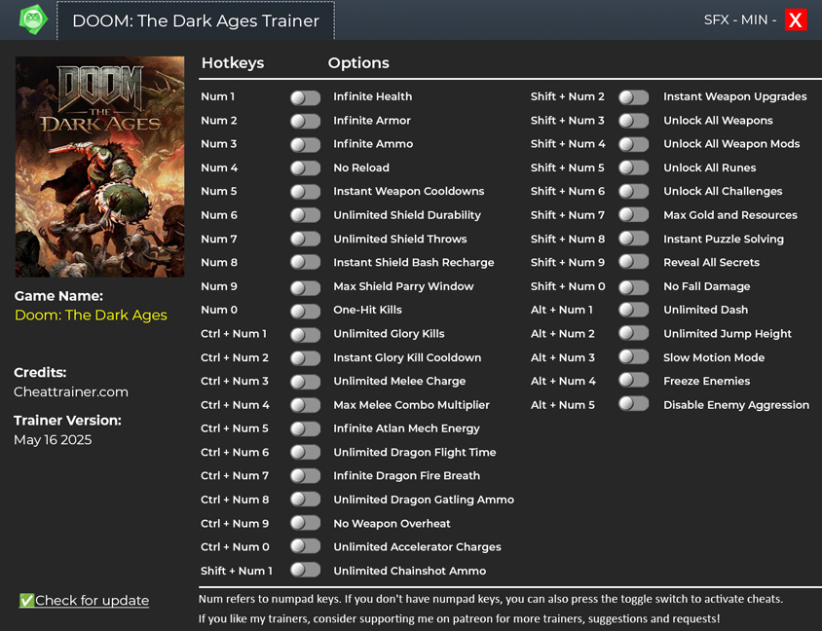Toggle Unlock All Challenges
822x631 pixels.
point(634,191)
